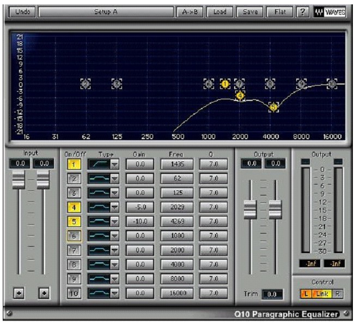This screenshot has width=354, height=324.
Task: Click band 2 marker at 62 Hz
Action: tap(86, 84)
